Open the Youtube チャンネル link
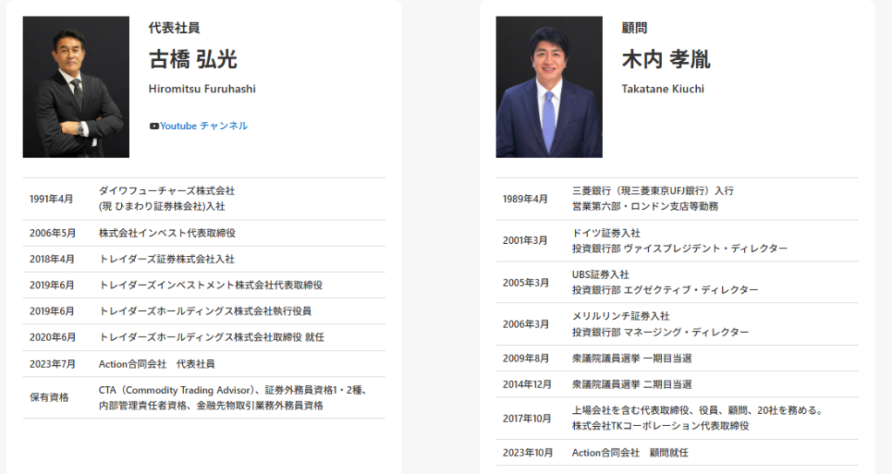Viewport: 892px width, 474px height. click(203, 126)
